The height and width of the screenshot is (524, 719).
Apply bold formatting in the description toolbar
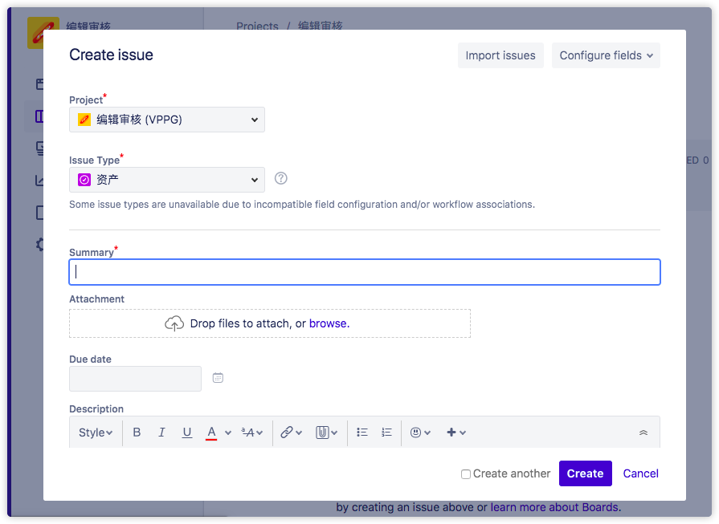click(x=137, y=432)
